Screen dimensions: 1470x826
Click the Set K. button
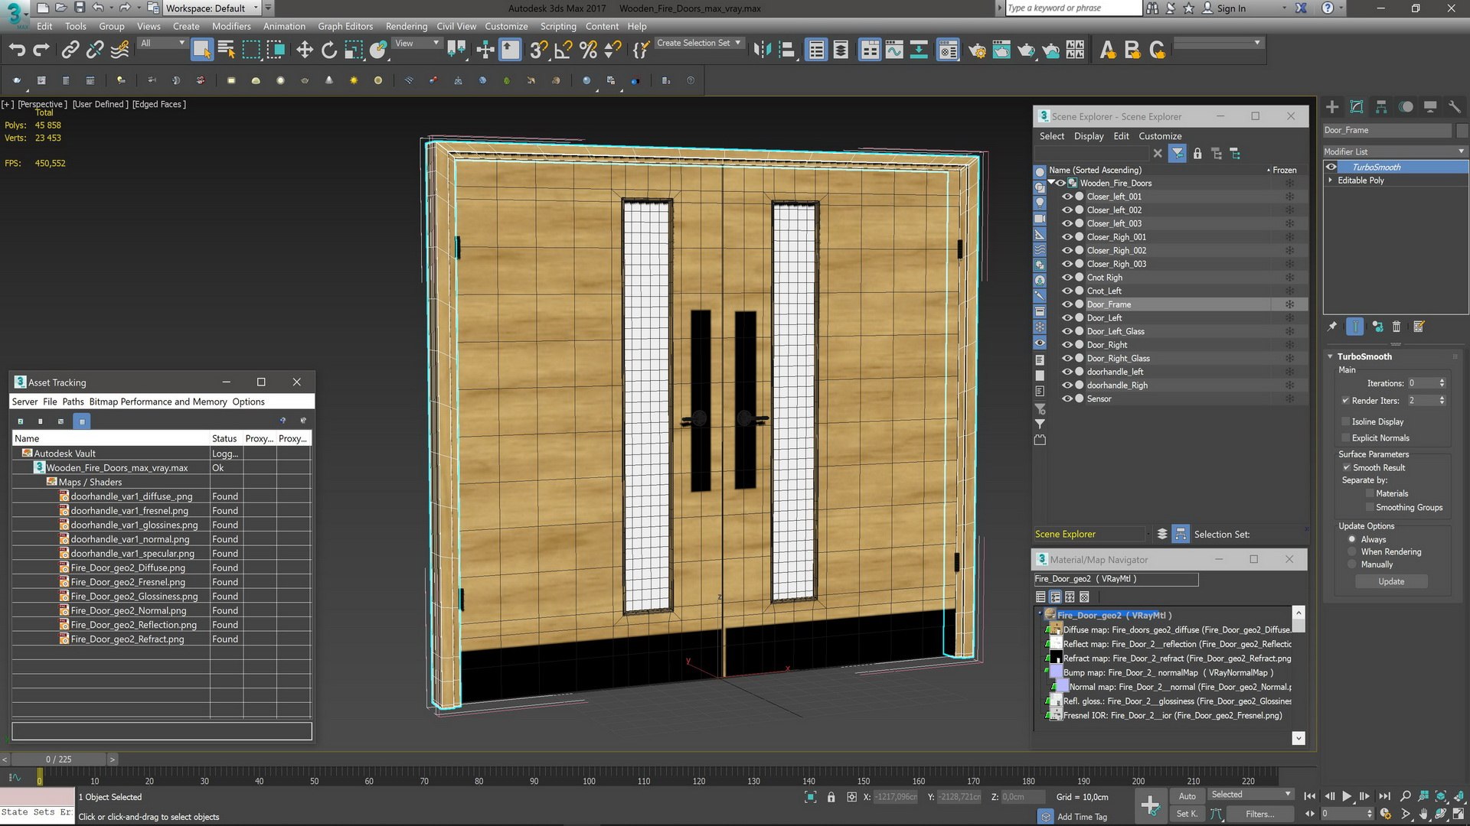[1187, 814]
